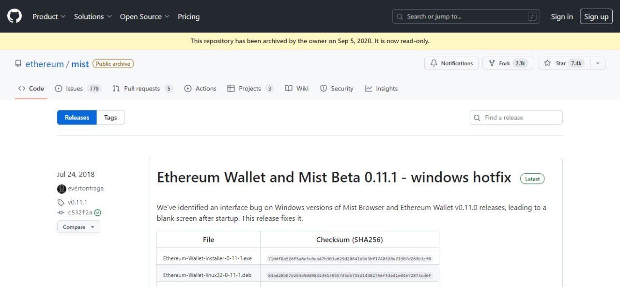Open the Pull requests tab

pyautogui.click(x=142, y=89)
